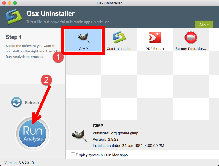
Task: Click the green zoom window button
Action: click(x=15, y=3)
